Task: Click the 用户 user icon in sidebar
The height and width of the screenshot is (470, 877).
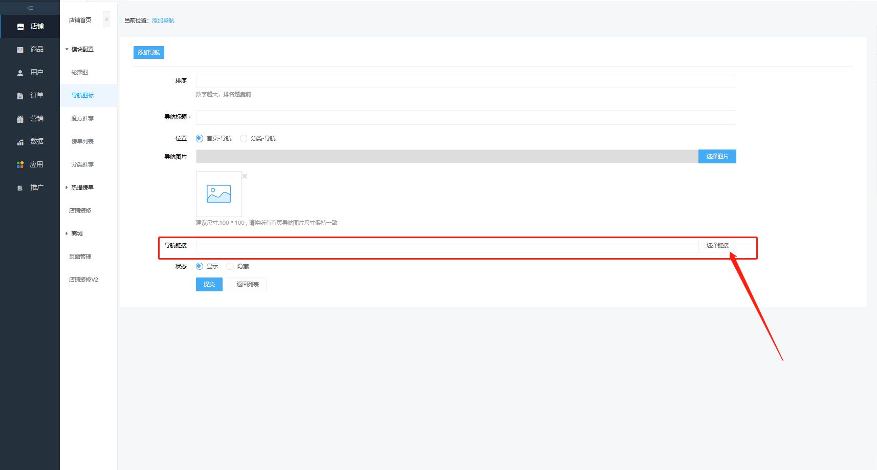Action: pos(20,73)
